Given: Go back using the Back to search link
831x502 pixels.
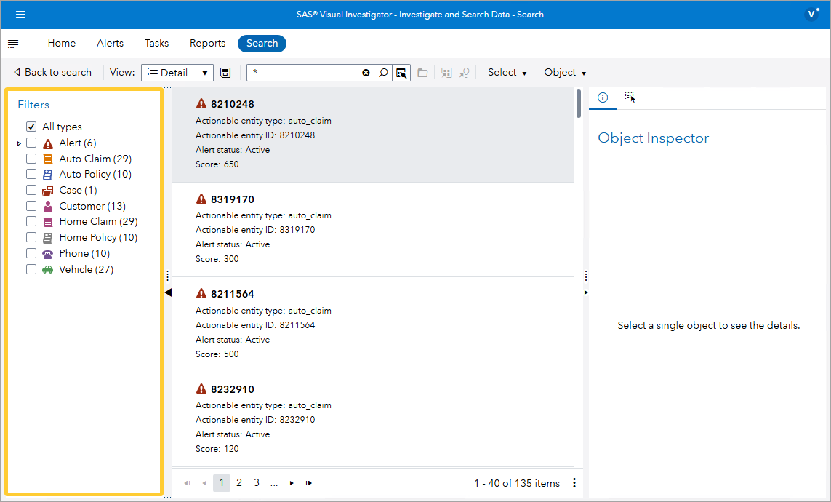Looking at the screenshot, I should [x=52, y=72].
